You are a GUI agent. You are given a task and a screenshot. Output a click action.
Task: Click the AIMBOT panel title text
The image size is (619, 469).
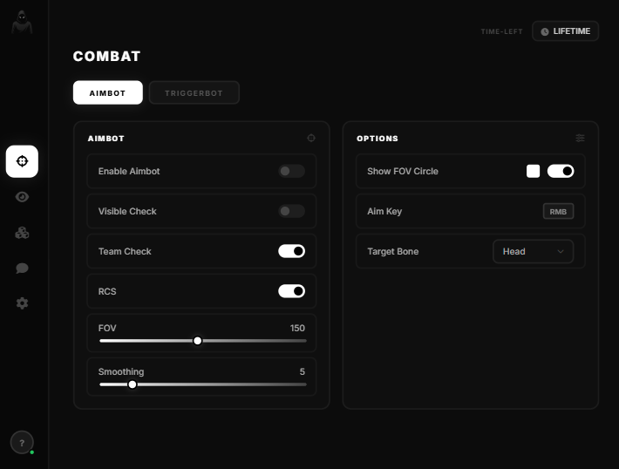pos(105,139)
